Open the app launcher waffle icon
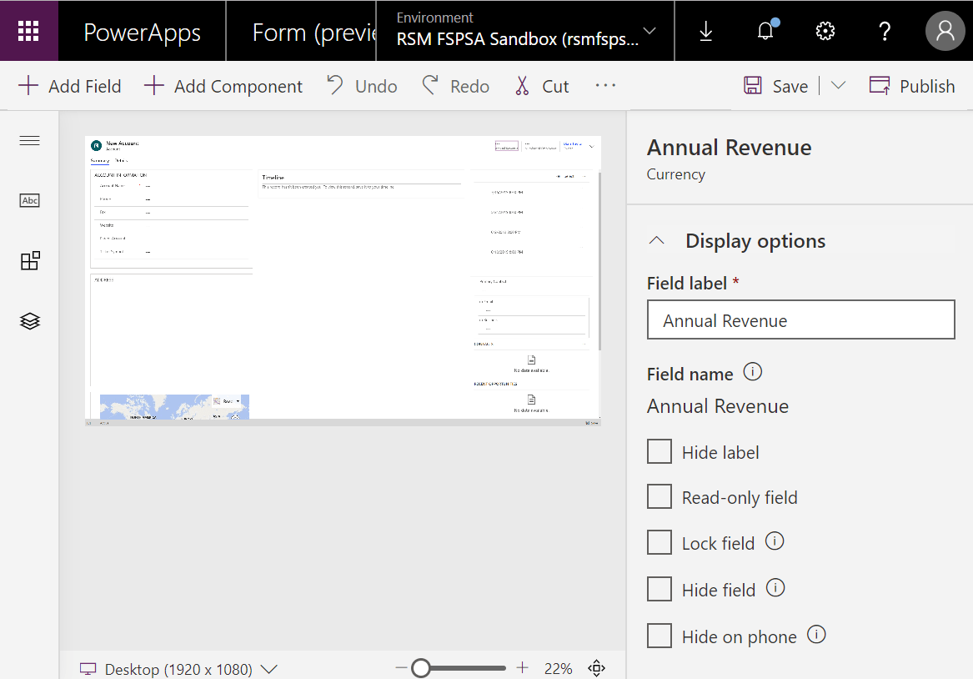The height and width of the screenshot is (679, 973). tap(28, 31)
